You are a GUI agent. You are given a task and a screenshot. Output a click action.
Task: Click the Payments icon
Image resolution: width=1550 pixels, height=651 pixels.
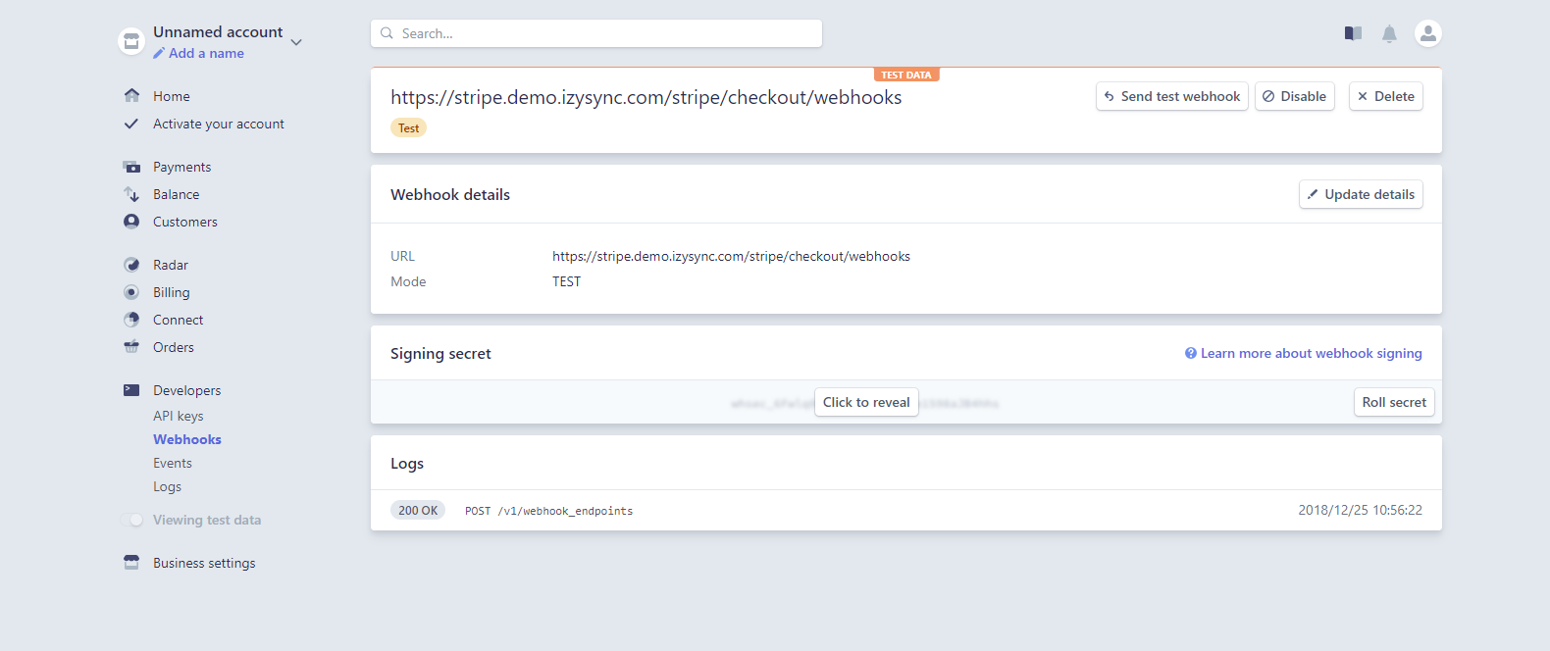(x=131, y=167)
